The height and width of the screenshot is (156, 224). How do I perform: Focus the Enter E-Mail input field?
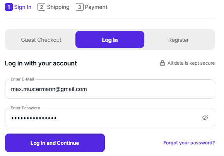click(110, 89)
